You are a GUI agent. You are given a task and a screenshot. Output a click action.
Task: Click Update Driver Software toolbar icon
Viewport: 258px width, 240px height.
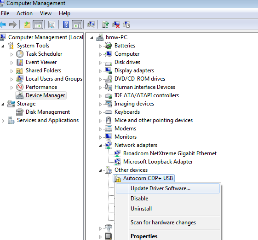[105, 25]
